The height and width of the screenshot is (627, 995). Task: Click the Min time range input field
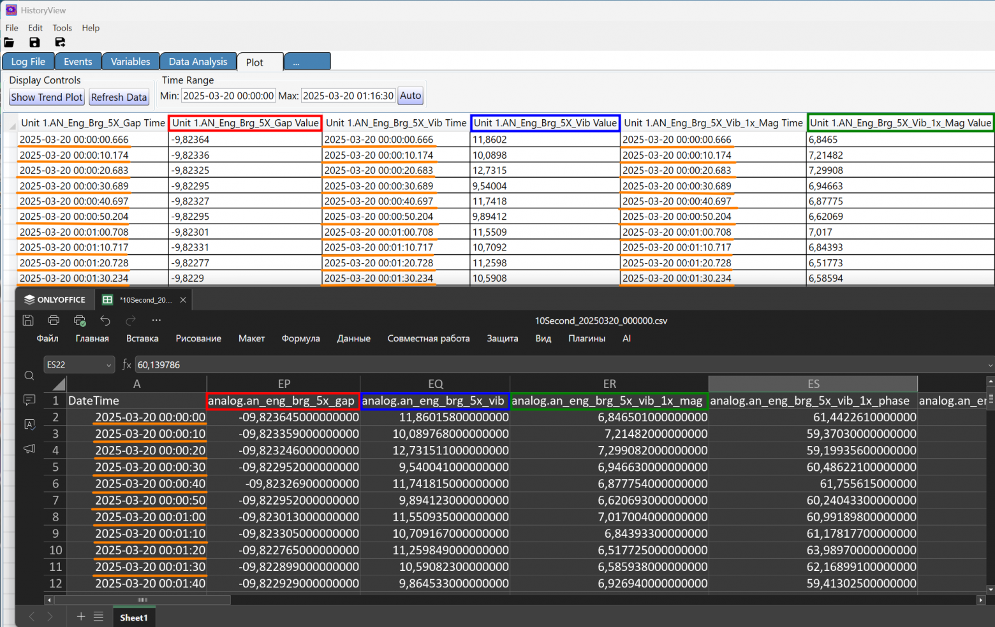click(228, 96)
